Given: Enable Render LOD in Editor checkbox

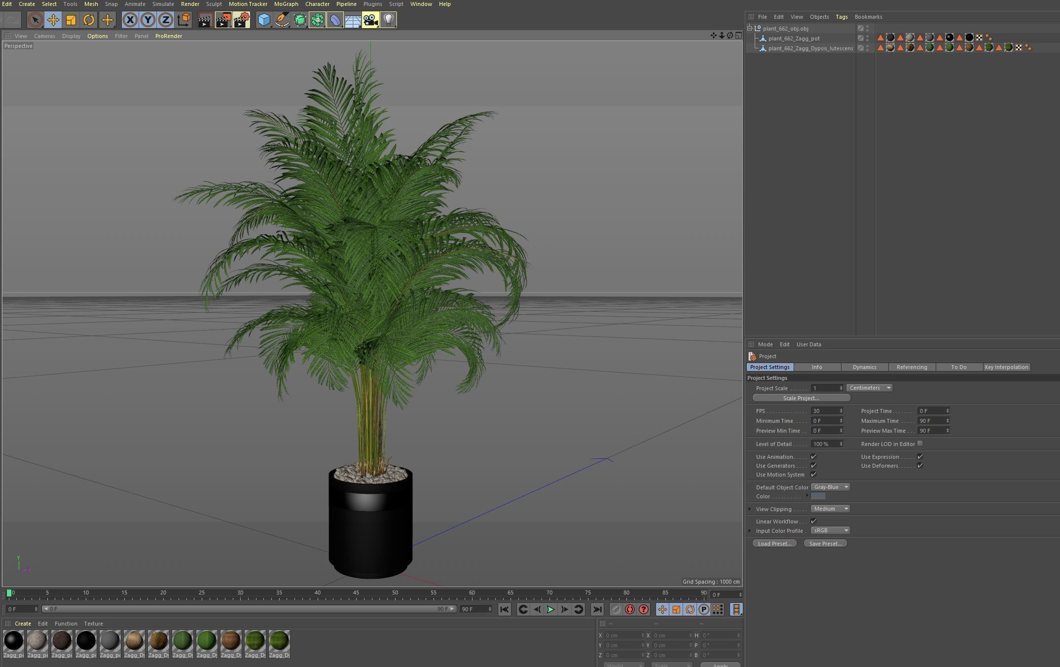Looking at the screenshot, I should (x=920, y=444).
